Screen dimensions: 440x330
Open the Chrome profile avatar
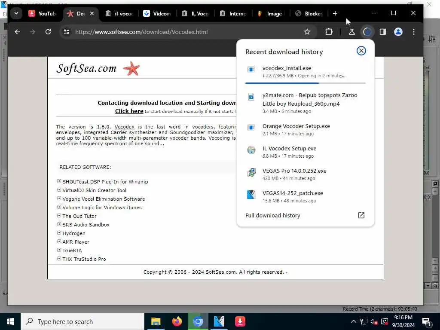(398, 32)
